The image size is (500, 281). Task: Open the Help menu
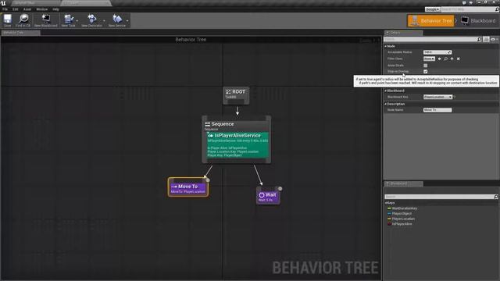55,9
